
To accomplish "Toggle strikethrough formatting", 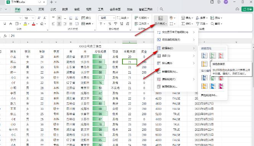I will coord(11,24).
